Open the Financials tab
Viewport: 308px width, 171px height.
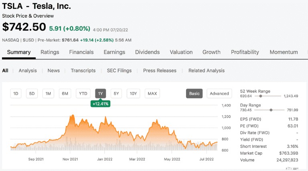coord(81,52)
